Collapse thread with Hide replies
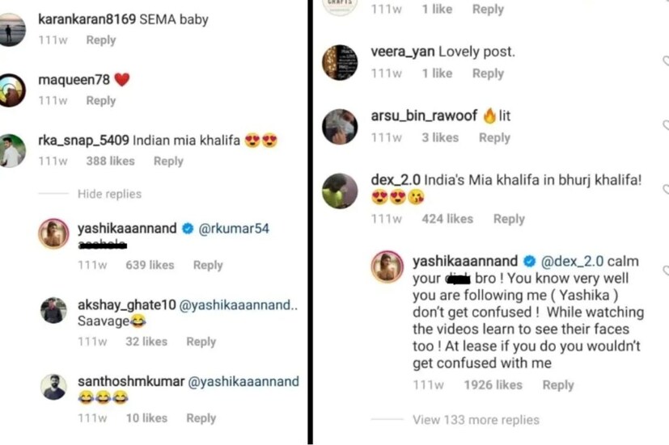Screen dimensions: 669x445 [x=109, y=194]
